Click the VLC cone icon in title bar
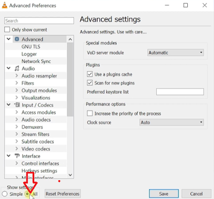Image resolution: width=214 pixels, height=199 pixels. tap(4, 5)
